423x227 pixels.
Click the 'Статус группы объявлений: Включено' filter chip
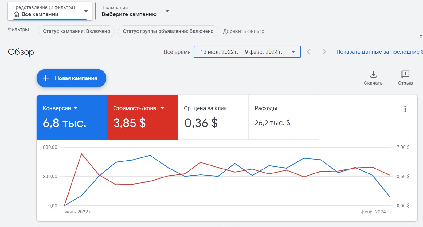click(168, 31)
